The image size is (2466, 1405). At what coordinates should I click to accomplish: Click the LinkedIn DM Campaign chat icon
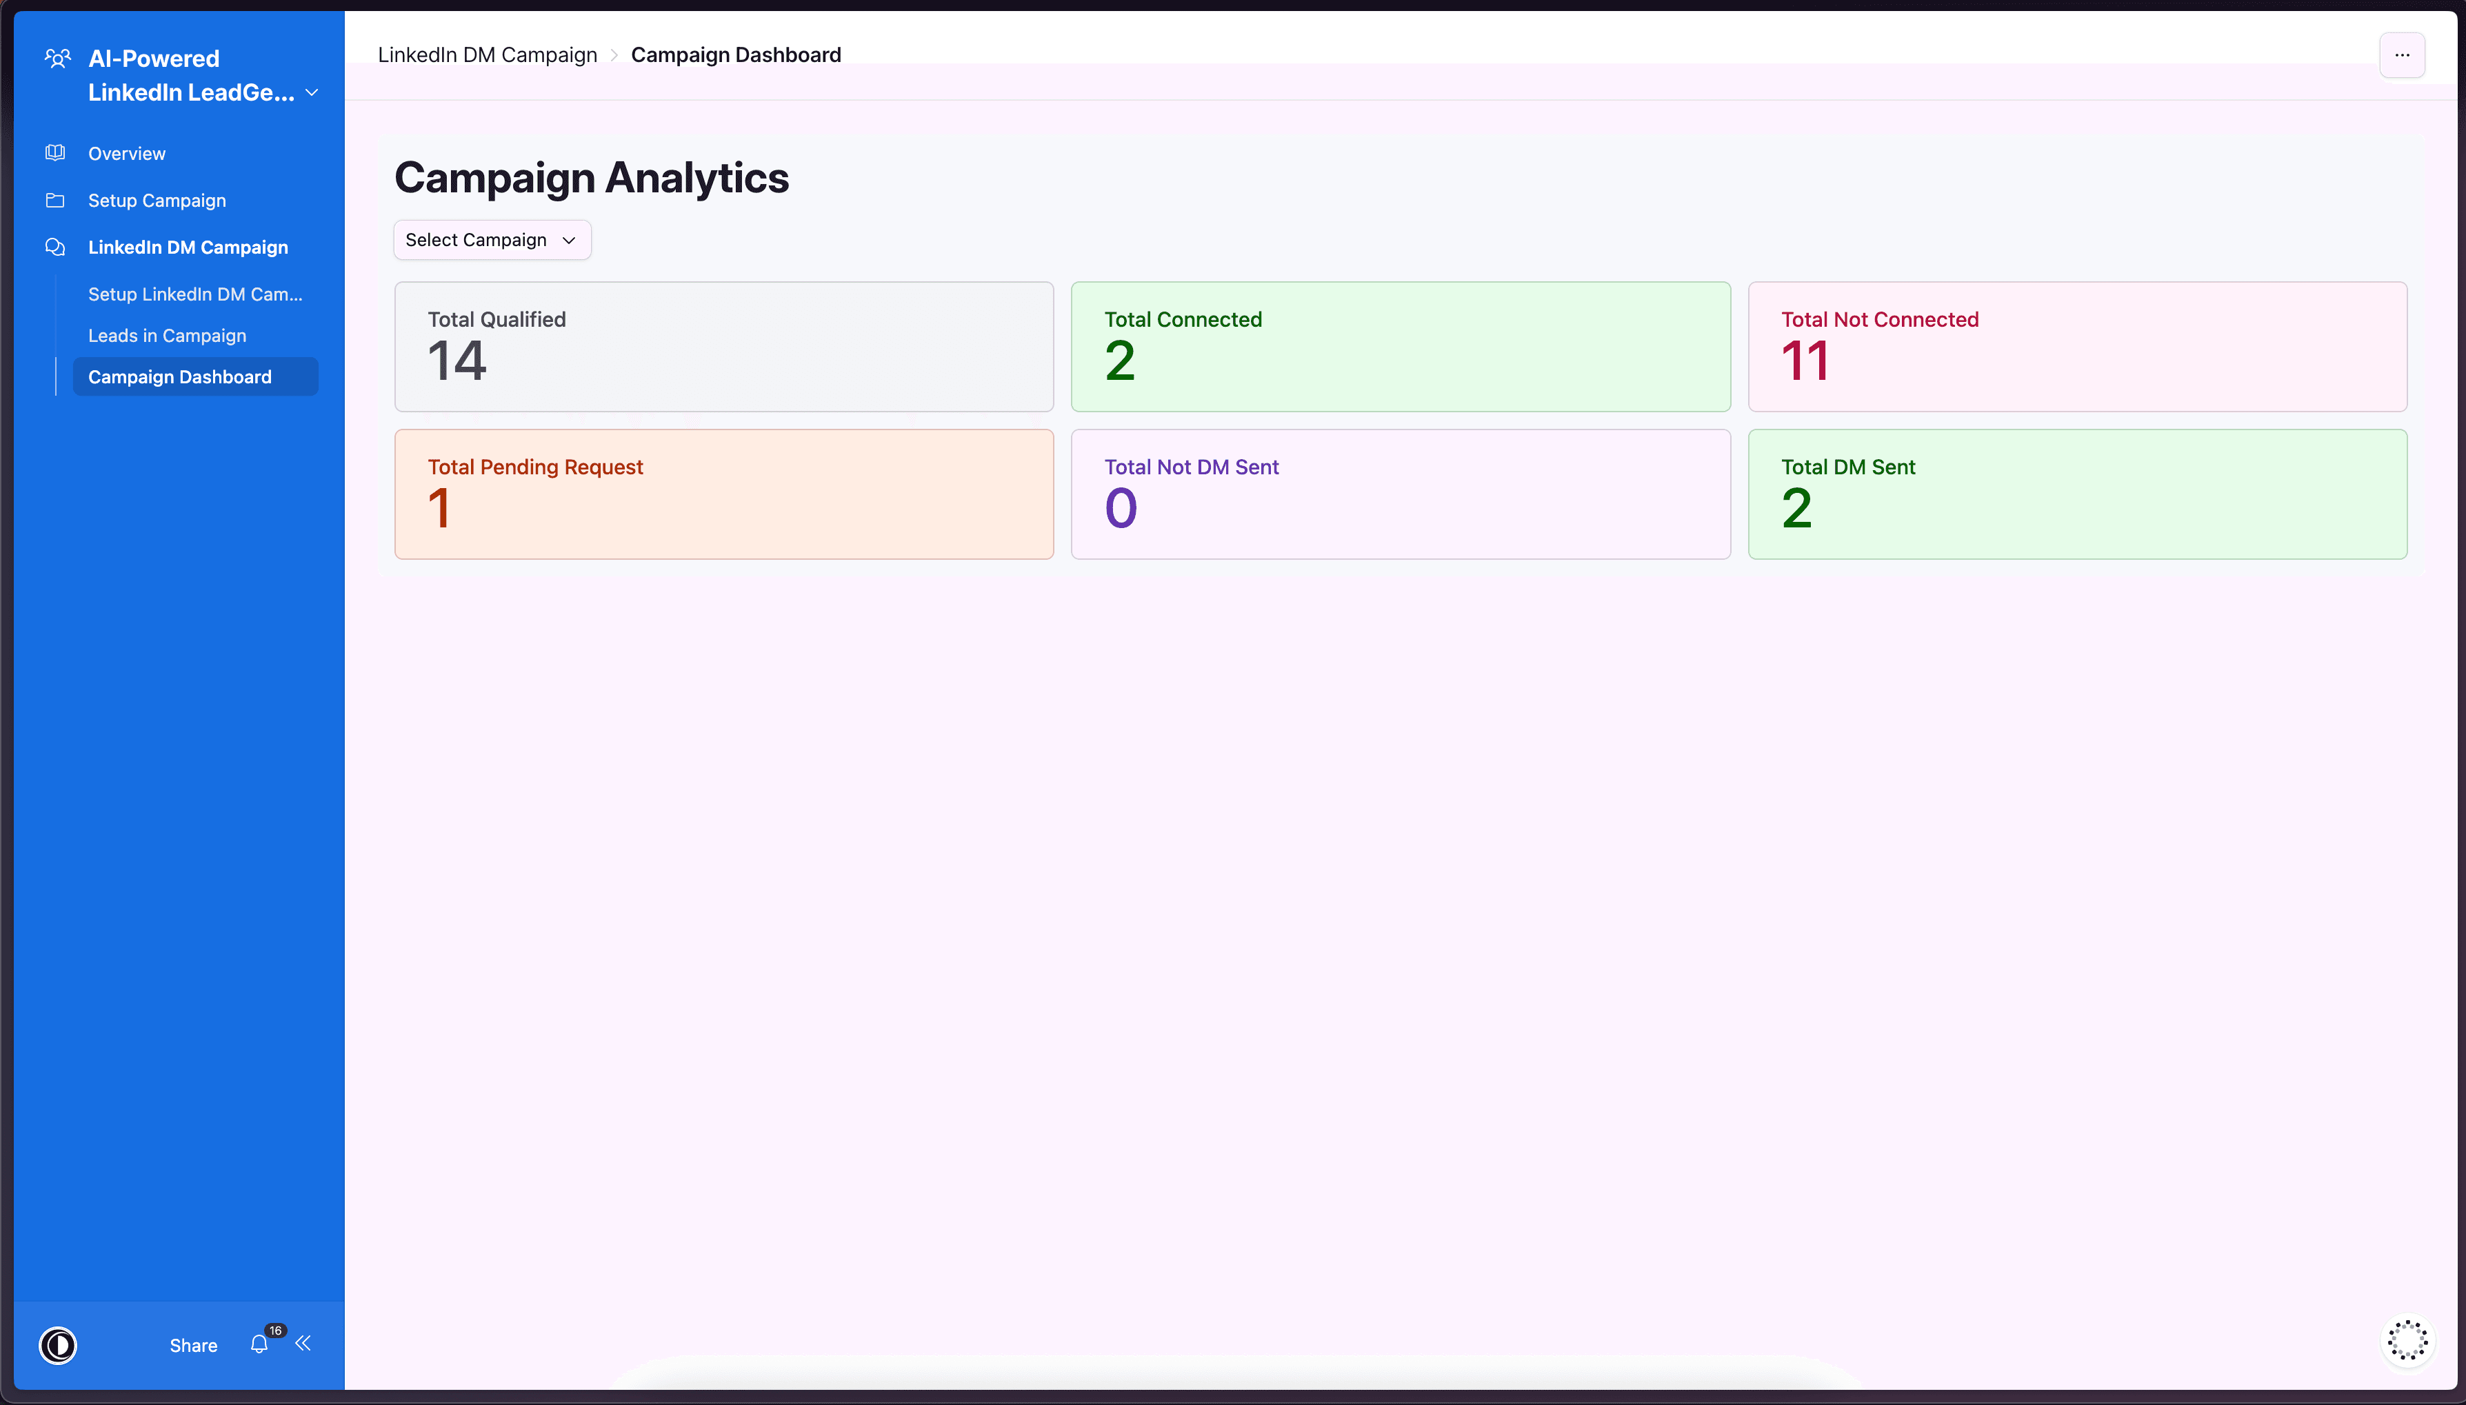[55, 247]
